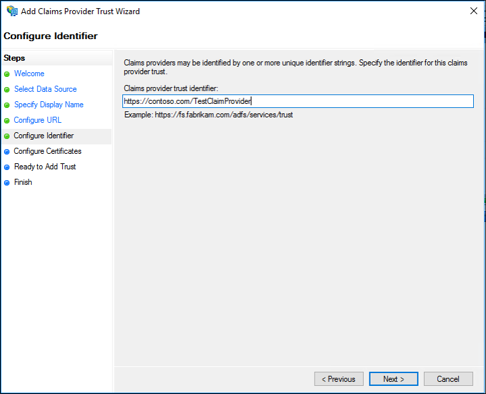Open the Select Data Source step
The width and height of the screenshot is (486, 394).
pyautogui.click(x=45, y=89)
